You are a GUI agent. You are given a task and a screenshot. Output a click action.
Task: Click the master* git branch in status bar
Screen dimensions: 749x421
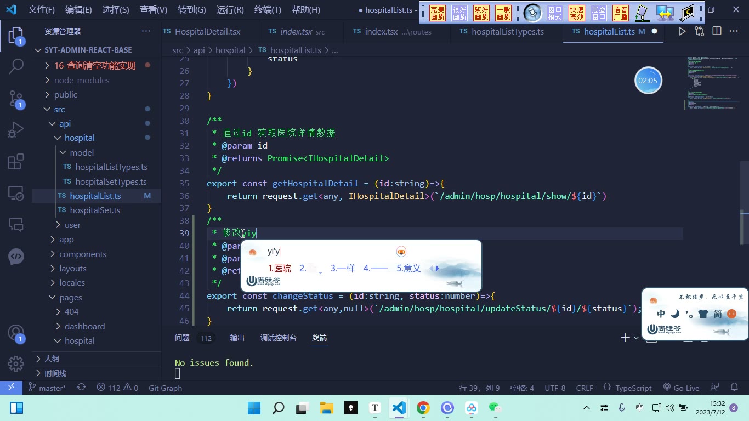pyautogui.click(x=47, y=388)
